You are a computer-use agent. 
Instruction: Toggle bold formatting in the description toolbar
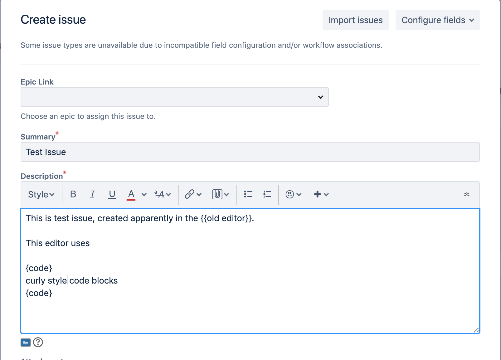(x=73, y=194)
